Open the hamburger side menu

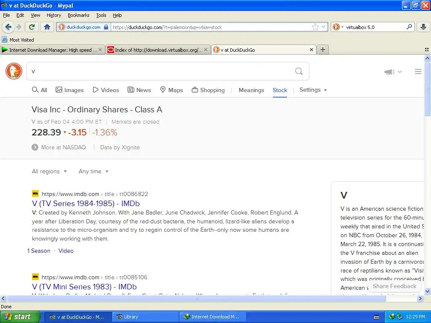click(418, 71)
